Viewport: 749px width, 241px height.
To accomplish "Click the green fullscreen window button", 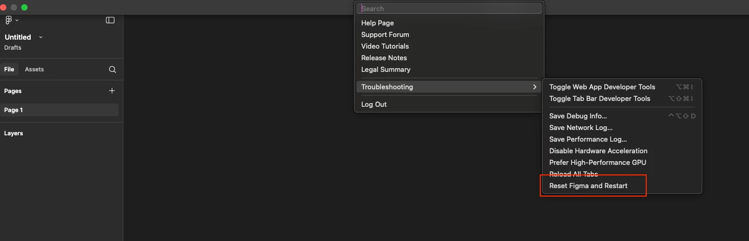I will pyautogui.click(x=24, y=7).
